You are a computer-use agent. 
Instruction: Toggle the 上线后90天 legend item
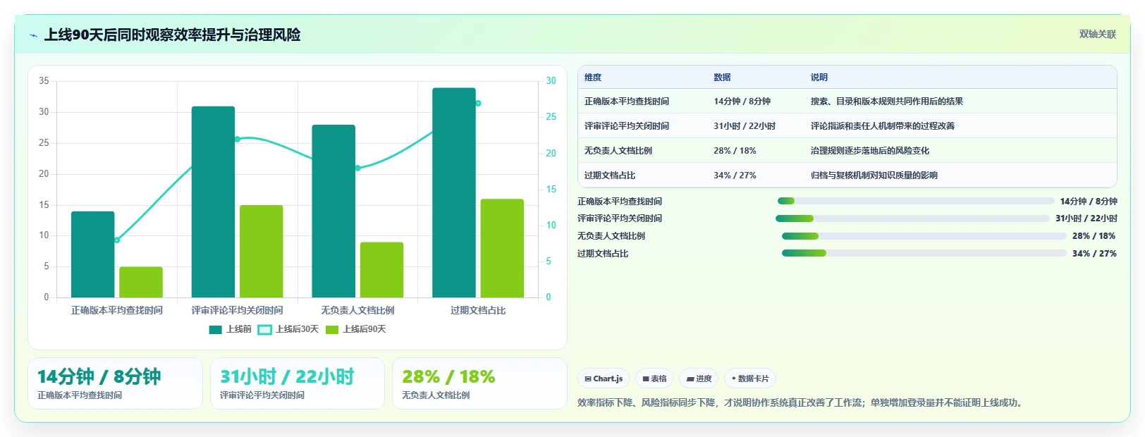355,329
